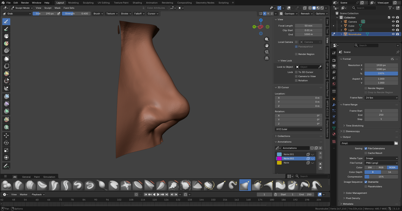Open the output folder browser icon

pyautogui.click(x=396, y=143)
